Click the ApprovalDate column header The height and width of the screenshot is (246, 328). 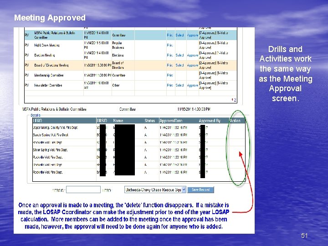(171, 121)
